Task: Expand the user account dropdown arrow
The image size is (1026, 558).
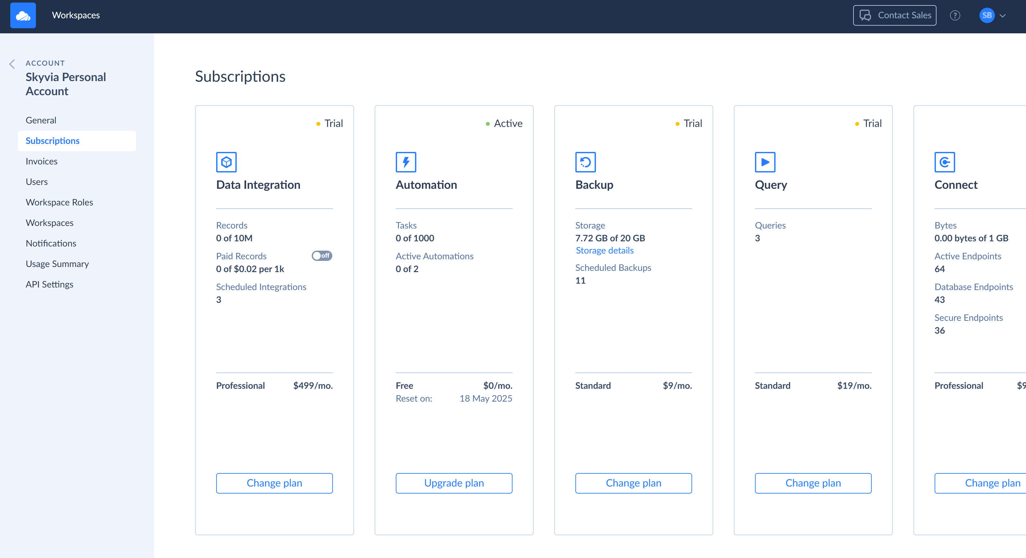Action: pos(1003,16)
